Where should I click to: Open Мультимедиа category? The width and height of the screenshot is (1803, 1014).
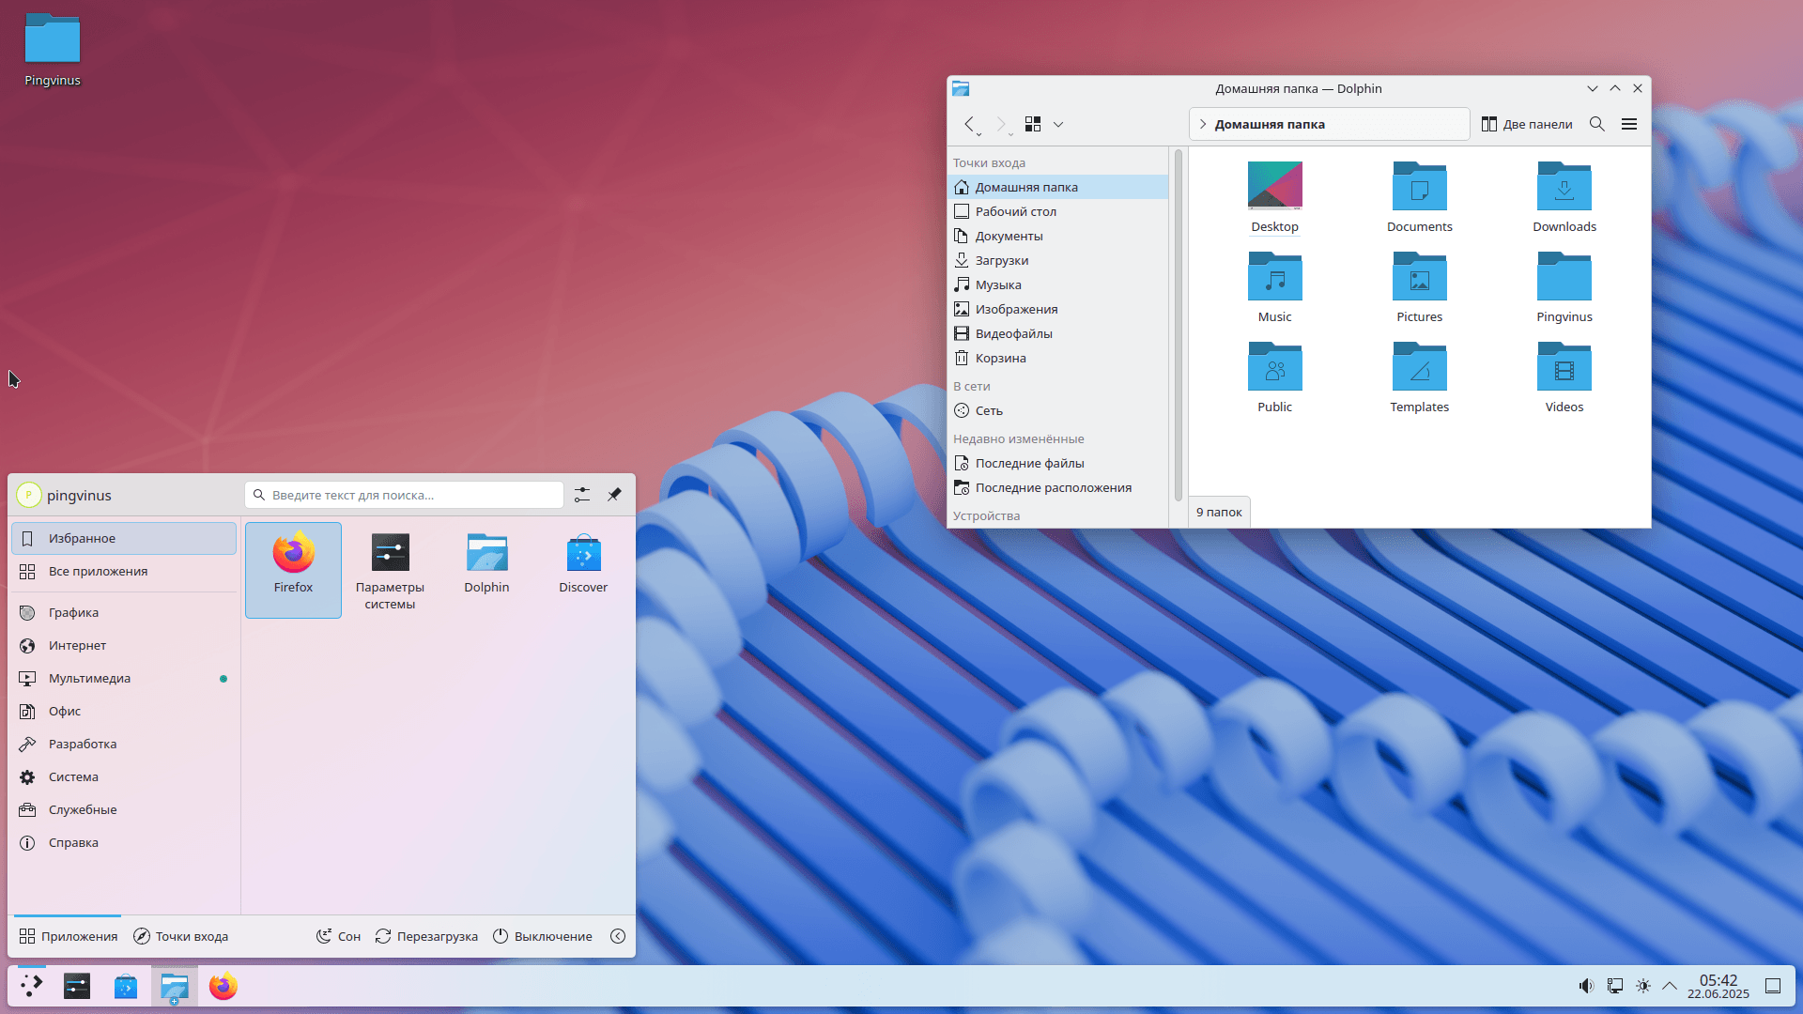(124, 678)
